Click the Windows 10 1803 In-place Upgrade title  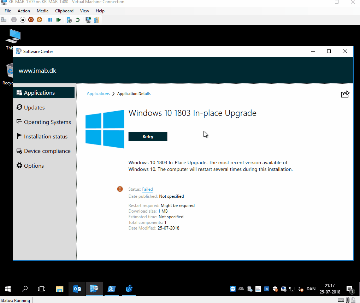193,113
